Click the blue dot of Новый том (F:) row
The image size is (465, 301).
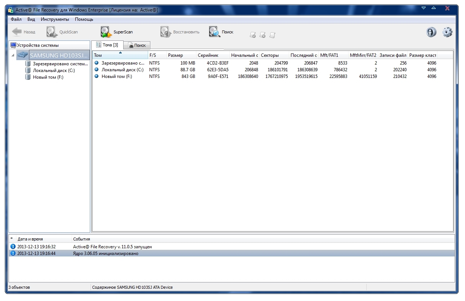tap(96, 76)
